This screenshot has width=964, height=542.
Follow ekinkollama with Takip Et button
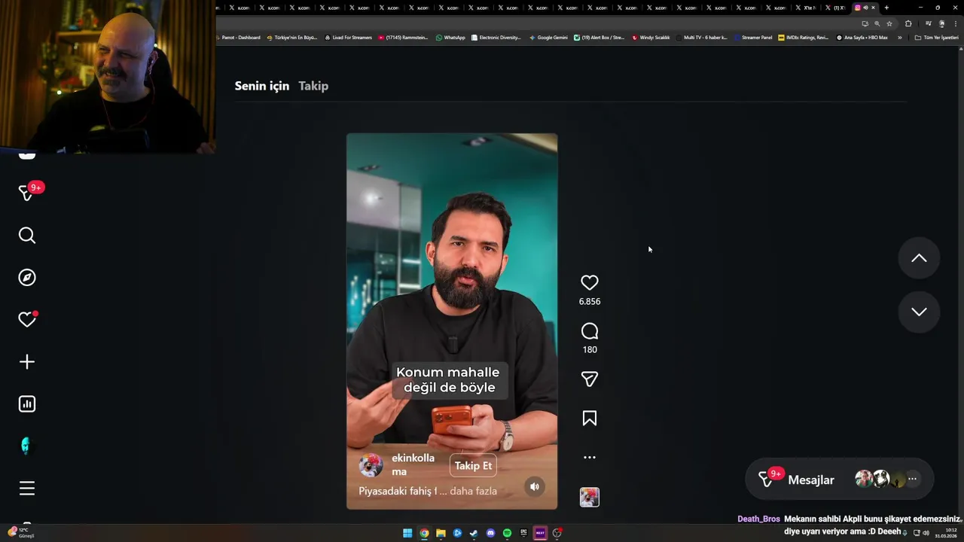(x=473, y=466)
